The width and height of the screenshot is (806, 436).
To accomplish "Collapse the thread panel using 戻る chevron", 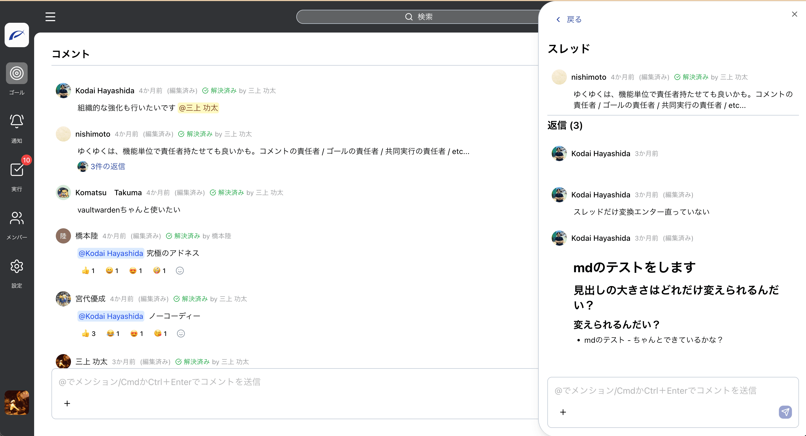I will click(558, 20).
